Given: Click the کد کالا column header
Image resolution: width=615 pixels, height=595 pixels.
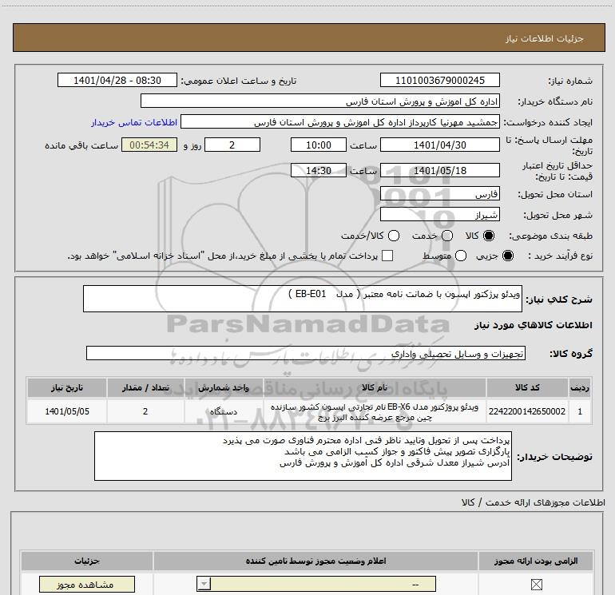Looking at the screenshot, I should coord(527,387).
